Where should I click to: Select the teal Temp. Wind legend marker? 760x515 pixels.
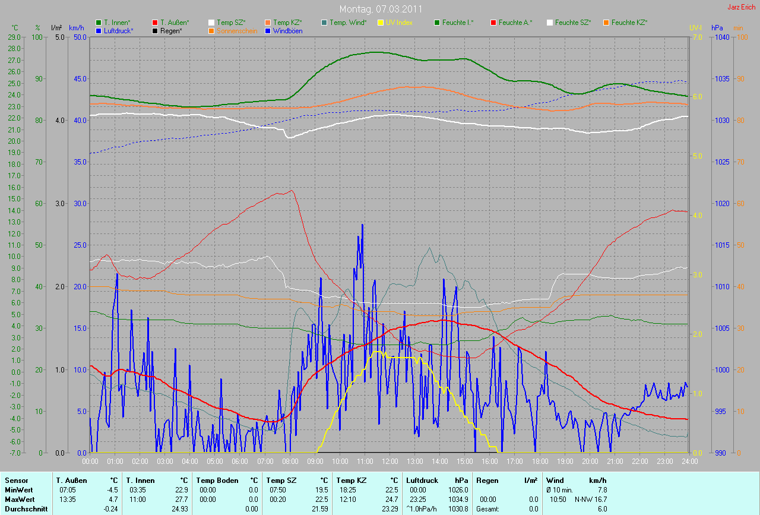click(324, 23)
